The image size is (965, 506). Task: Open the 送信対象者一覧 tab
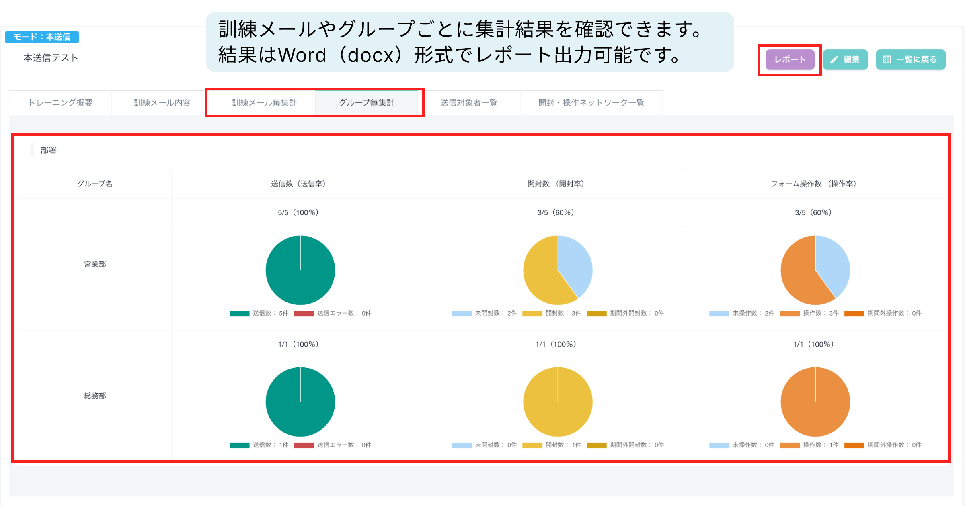(x=469, y=103)
